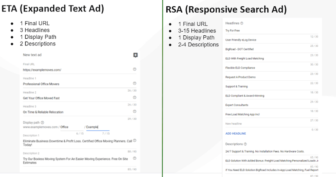This screenshot has width=336, height=177.
Task: Click the 2 Descriptions bullet under ETA
Action: click(38, 44)
